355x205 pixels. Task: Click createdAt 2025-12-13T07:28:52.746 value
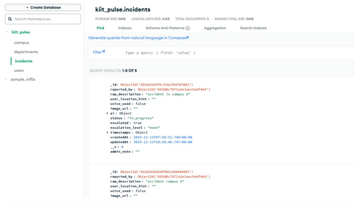pos(163,137)
